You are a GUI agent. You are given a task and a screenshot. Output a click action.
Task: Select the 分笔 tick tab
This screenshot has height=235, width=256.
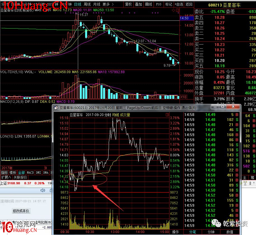pyautogui.click(x=192, y=232)
